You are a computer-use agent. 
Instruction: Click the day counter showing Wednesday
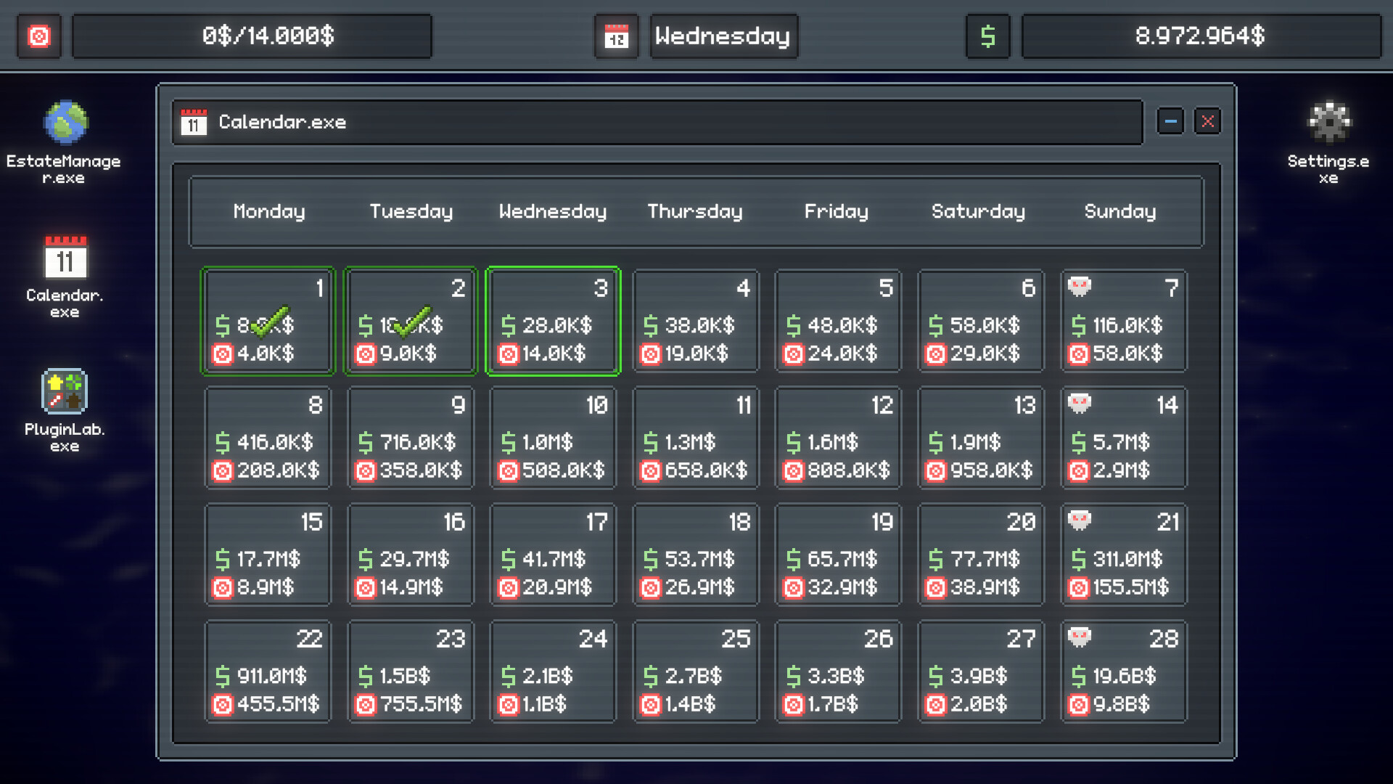(723, 36)
